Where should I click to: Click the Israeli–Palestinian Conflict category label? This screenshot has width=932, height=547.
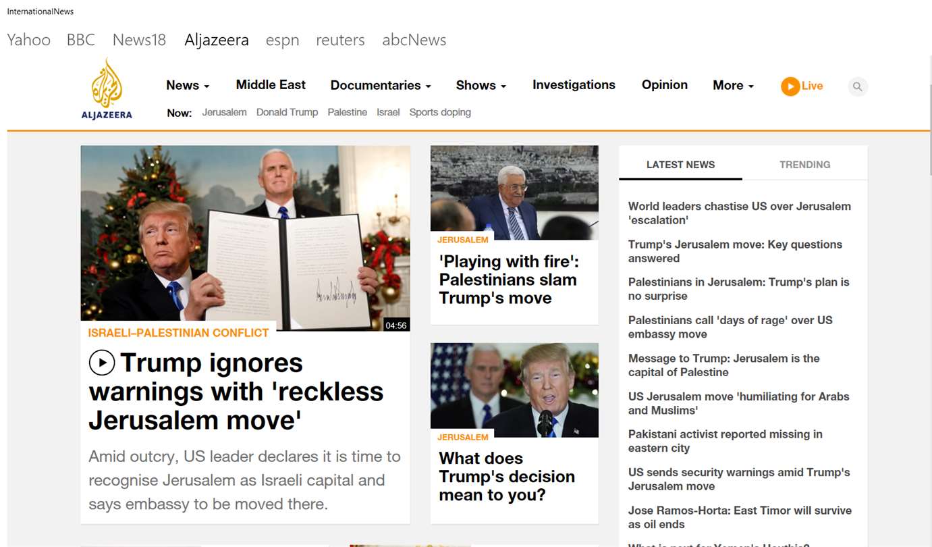click(178, 333)
